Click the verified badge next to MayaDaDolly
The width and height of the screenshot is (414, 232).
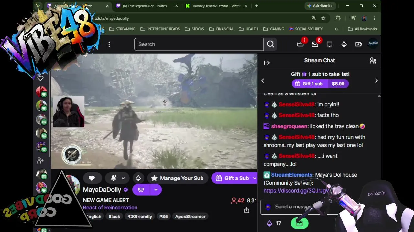126,190
